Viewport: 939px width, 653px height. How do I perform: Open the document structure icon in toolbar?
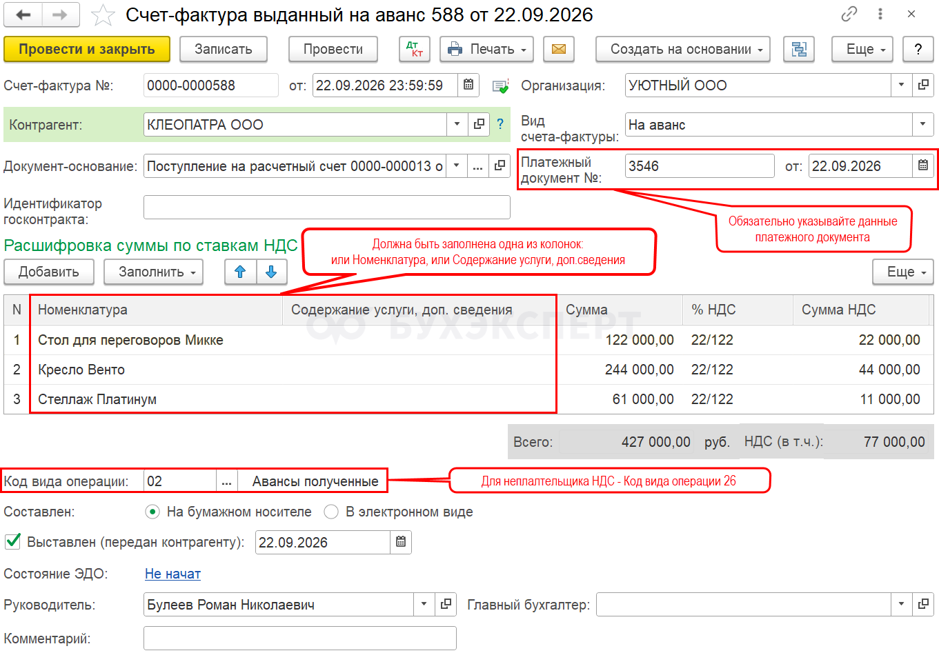point(798,49)
